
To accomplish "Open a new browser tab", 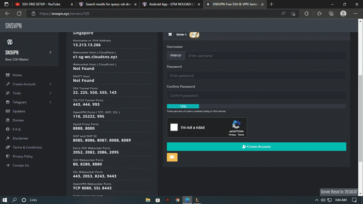I will 271,4.
